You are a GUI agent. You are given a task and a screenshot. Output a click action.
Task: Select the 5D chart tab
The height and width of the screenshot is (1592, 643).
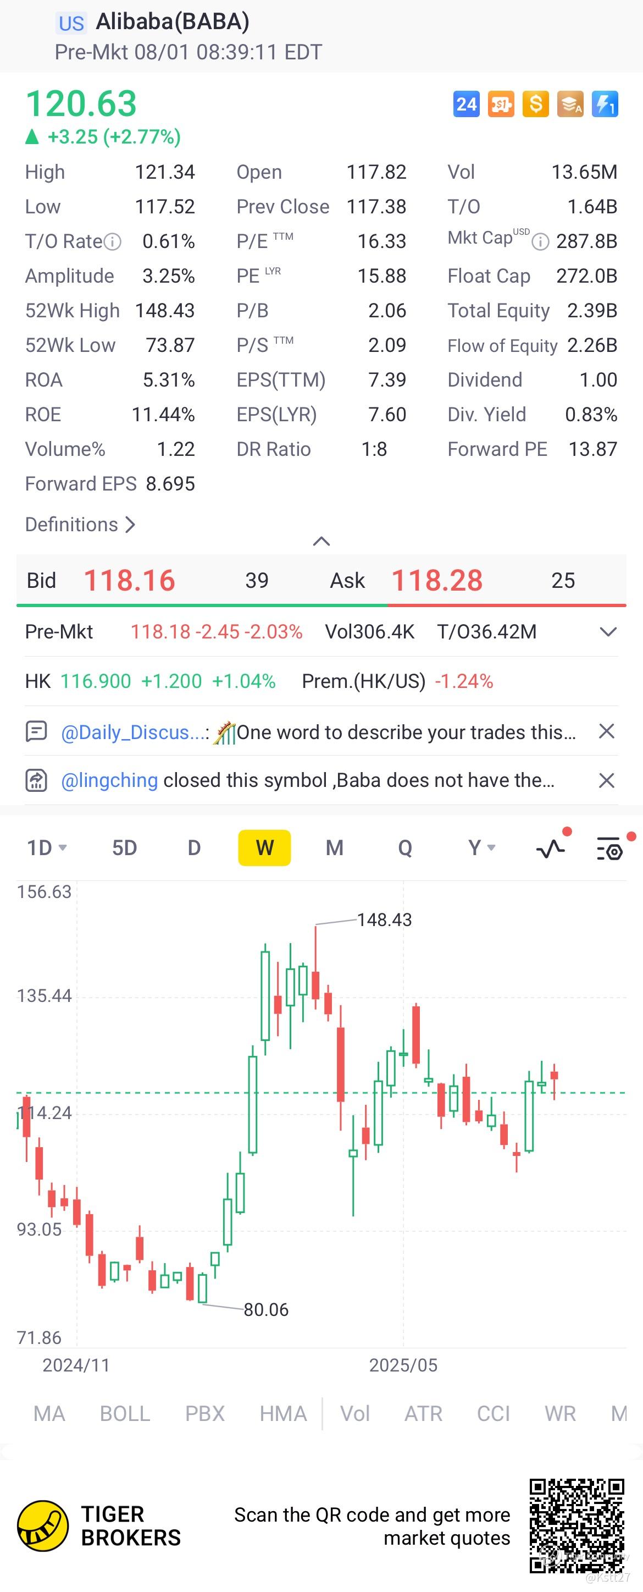(x=124, y=848)
